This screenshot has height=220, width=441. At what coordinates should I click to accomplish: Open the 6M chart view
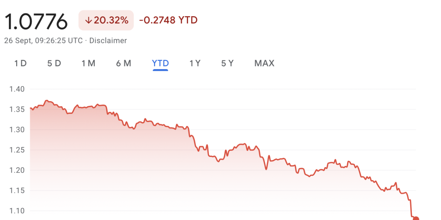point(124,63)
